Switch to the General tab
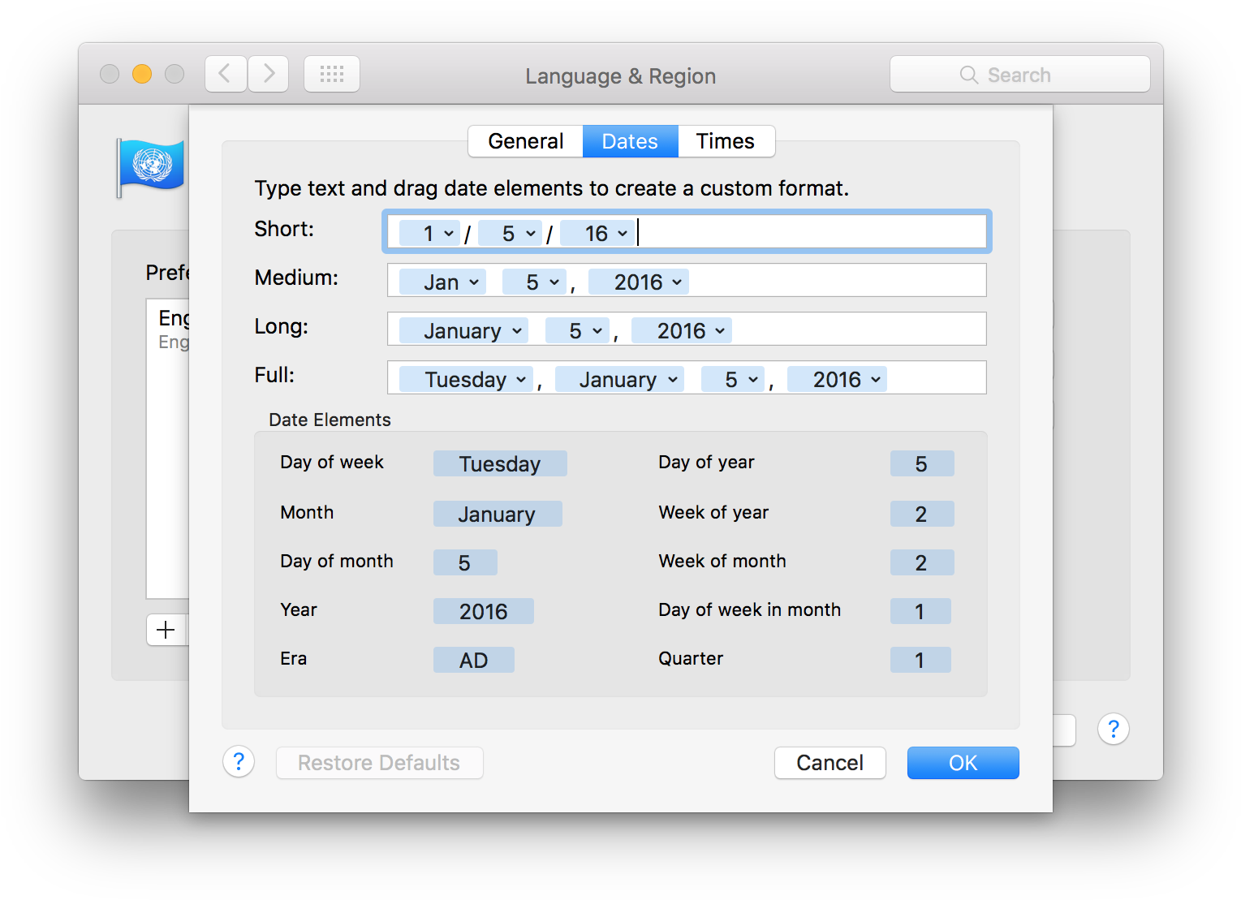Screen dimensions: 1241x900 525,141
